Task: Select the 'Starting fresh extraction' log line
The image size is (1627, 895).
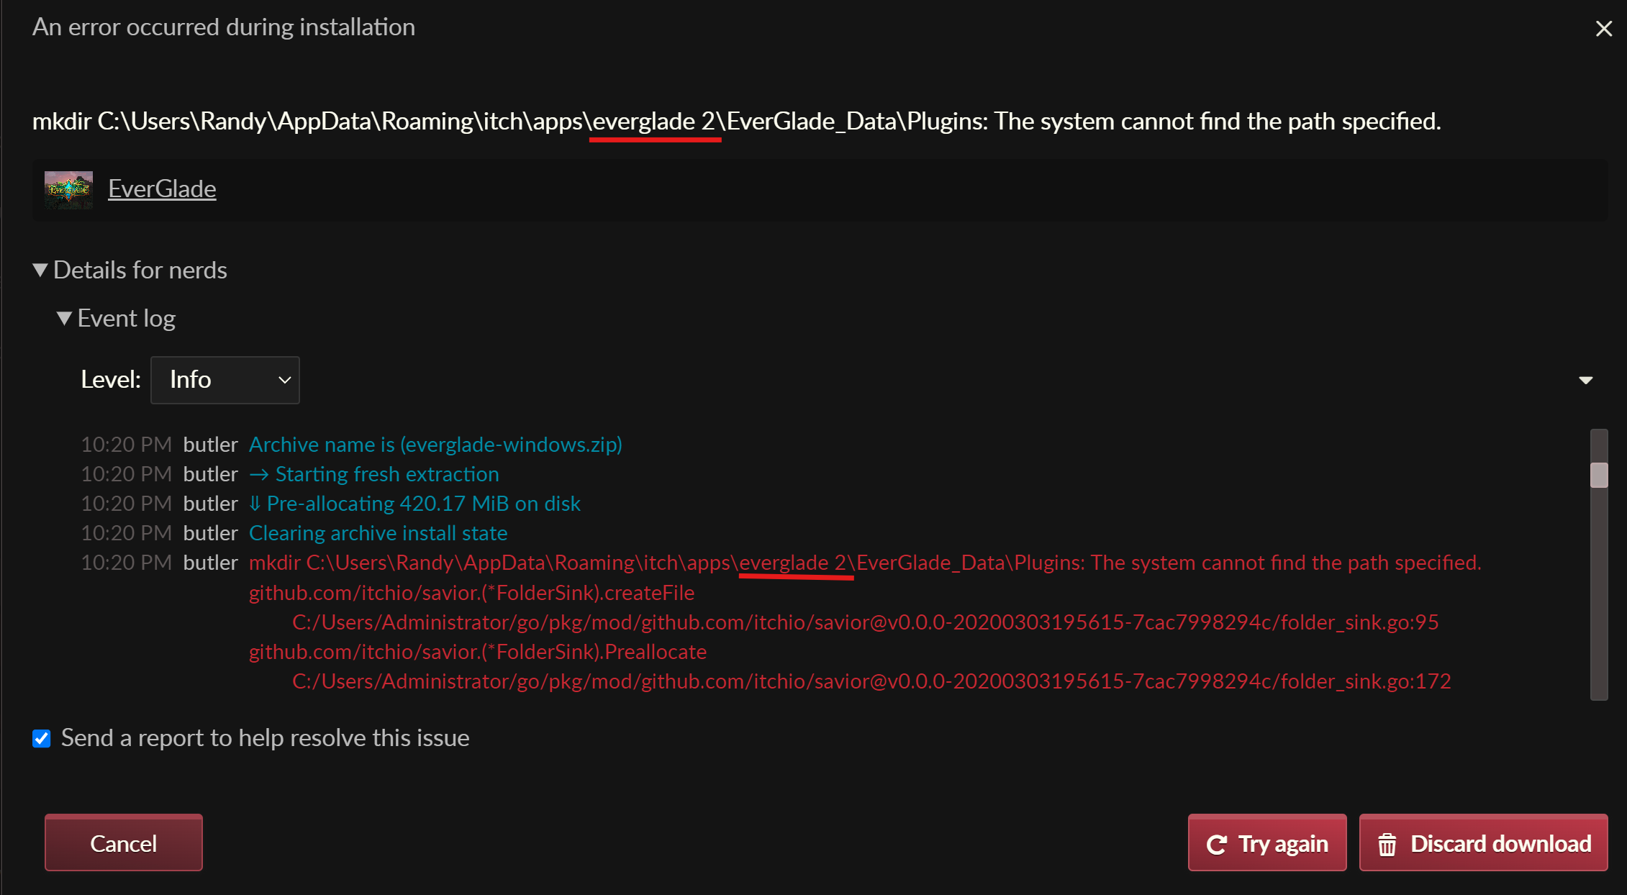Action: point(374,474)
